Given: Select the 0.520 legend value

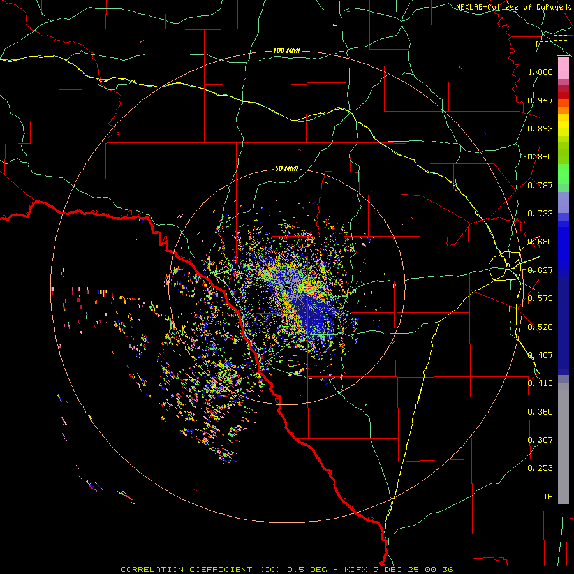Looking at the screenshot, I should tap(540, 327).
